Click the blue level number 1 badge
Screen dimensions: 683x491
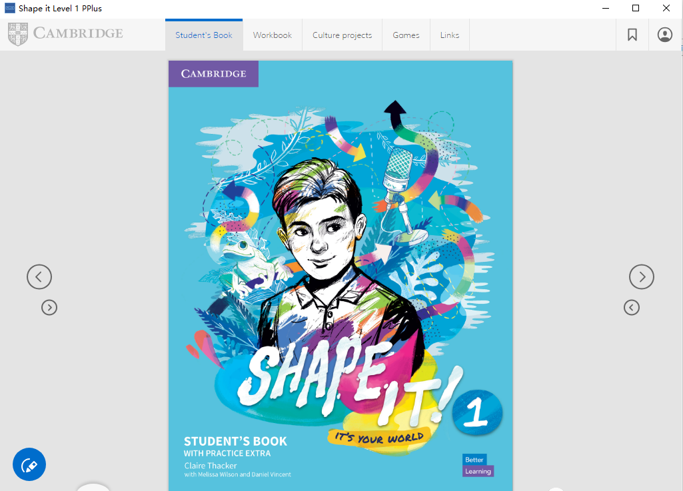pyautogui.click(x=477, y=412)
